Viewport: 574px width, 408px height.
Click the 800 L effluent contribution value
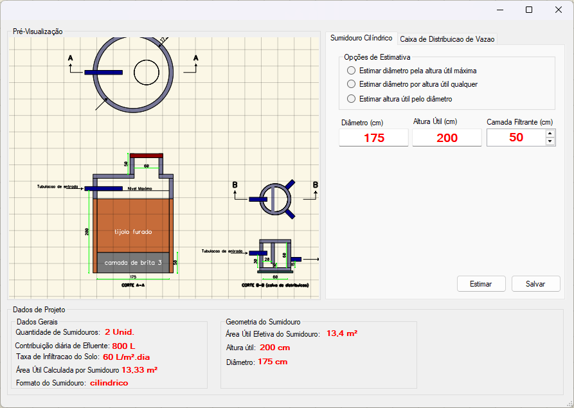tap(123, 346)
